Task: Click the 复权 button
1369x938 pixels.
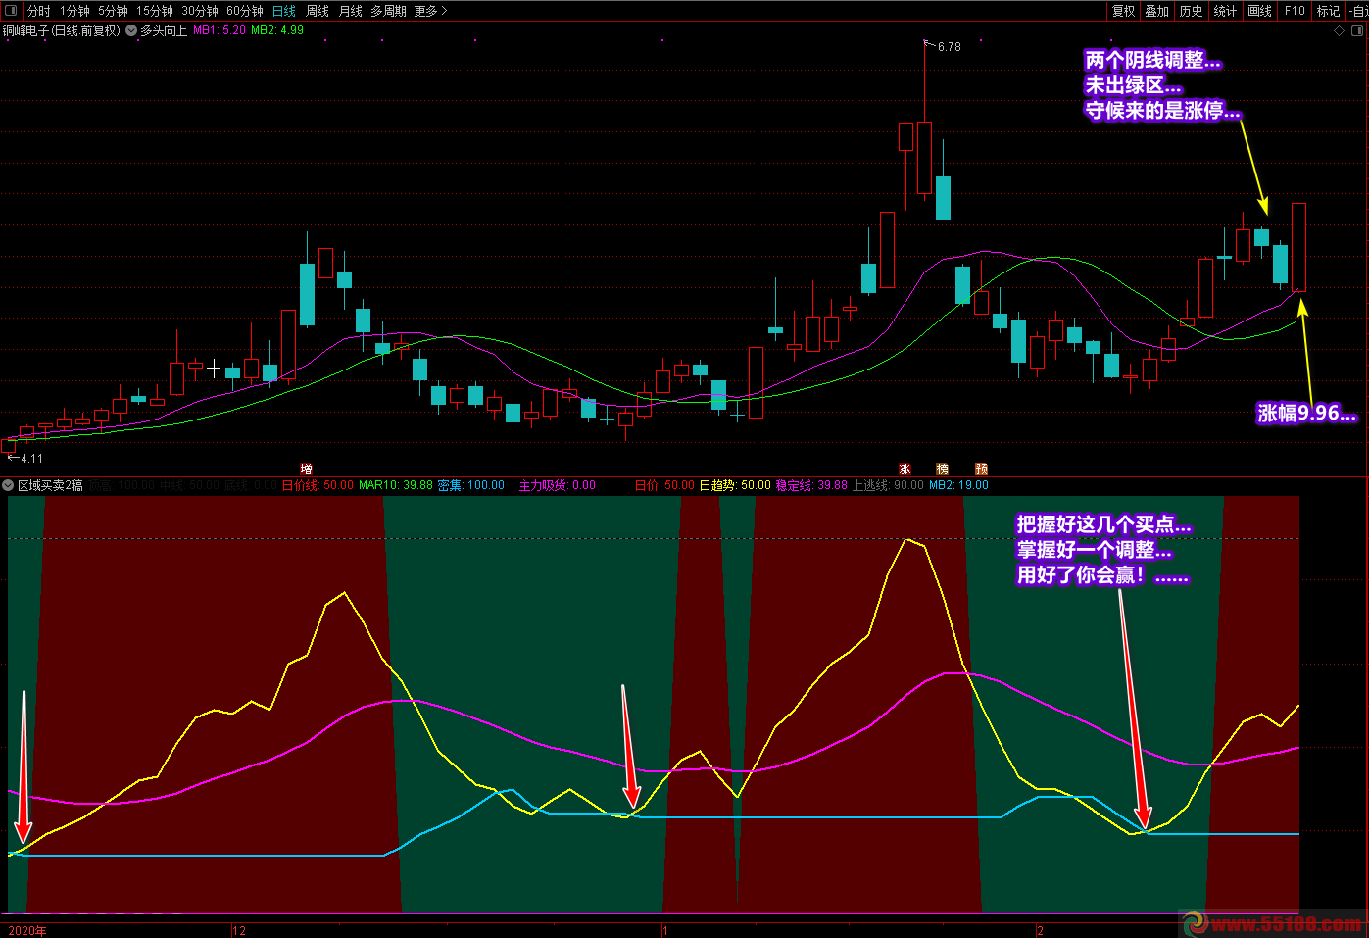Action: point(1123,11)
